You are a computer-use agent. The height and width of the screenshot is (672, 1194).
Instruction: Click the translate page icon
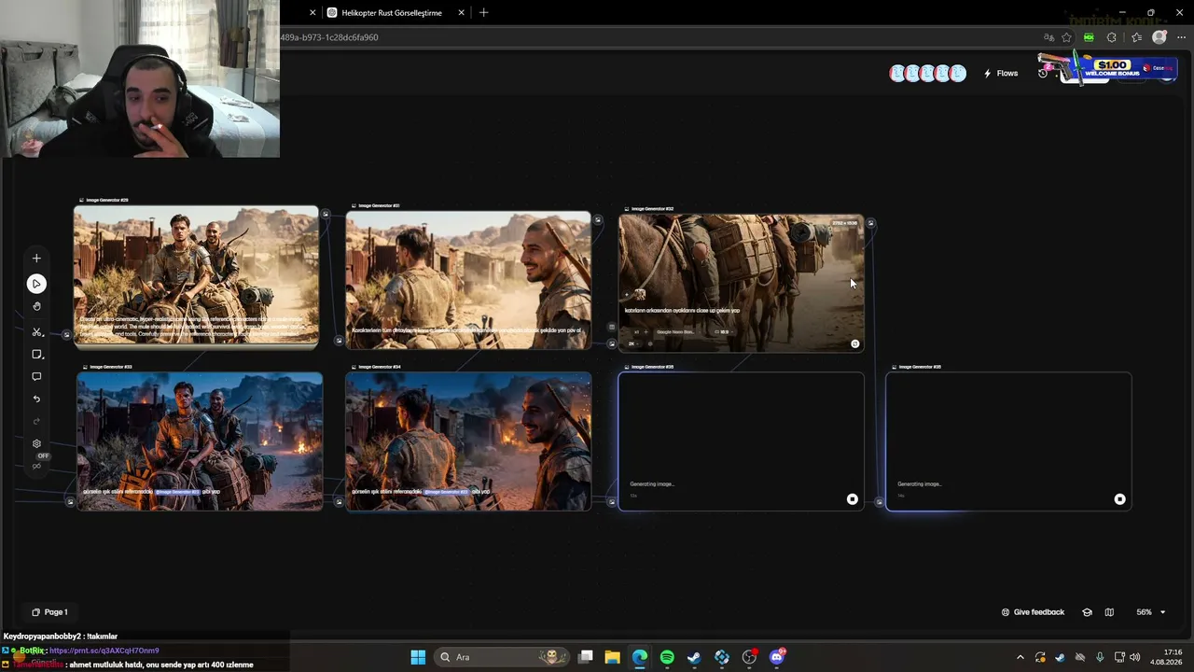coord(1048,37)
